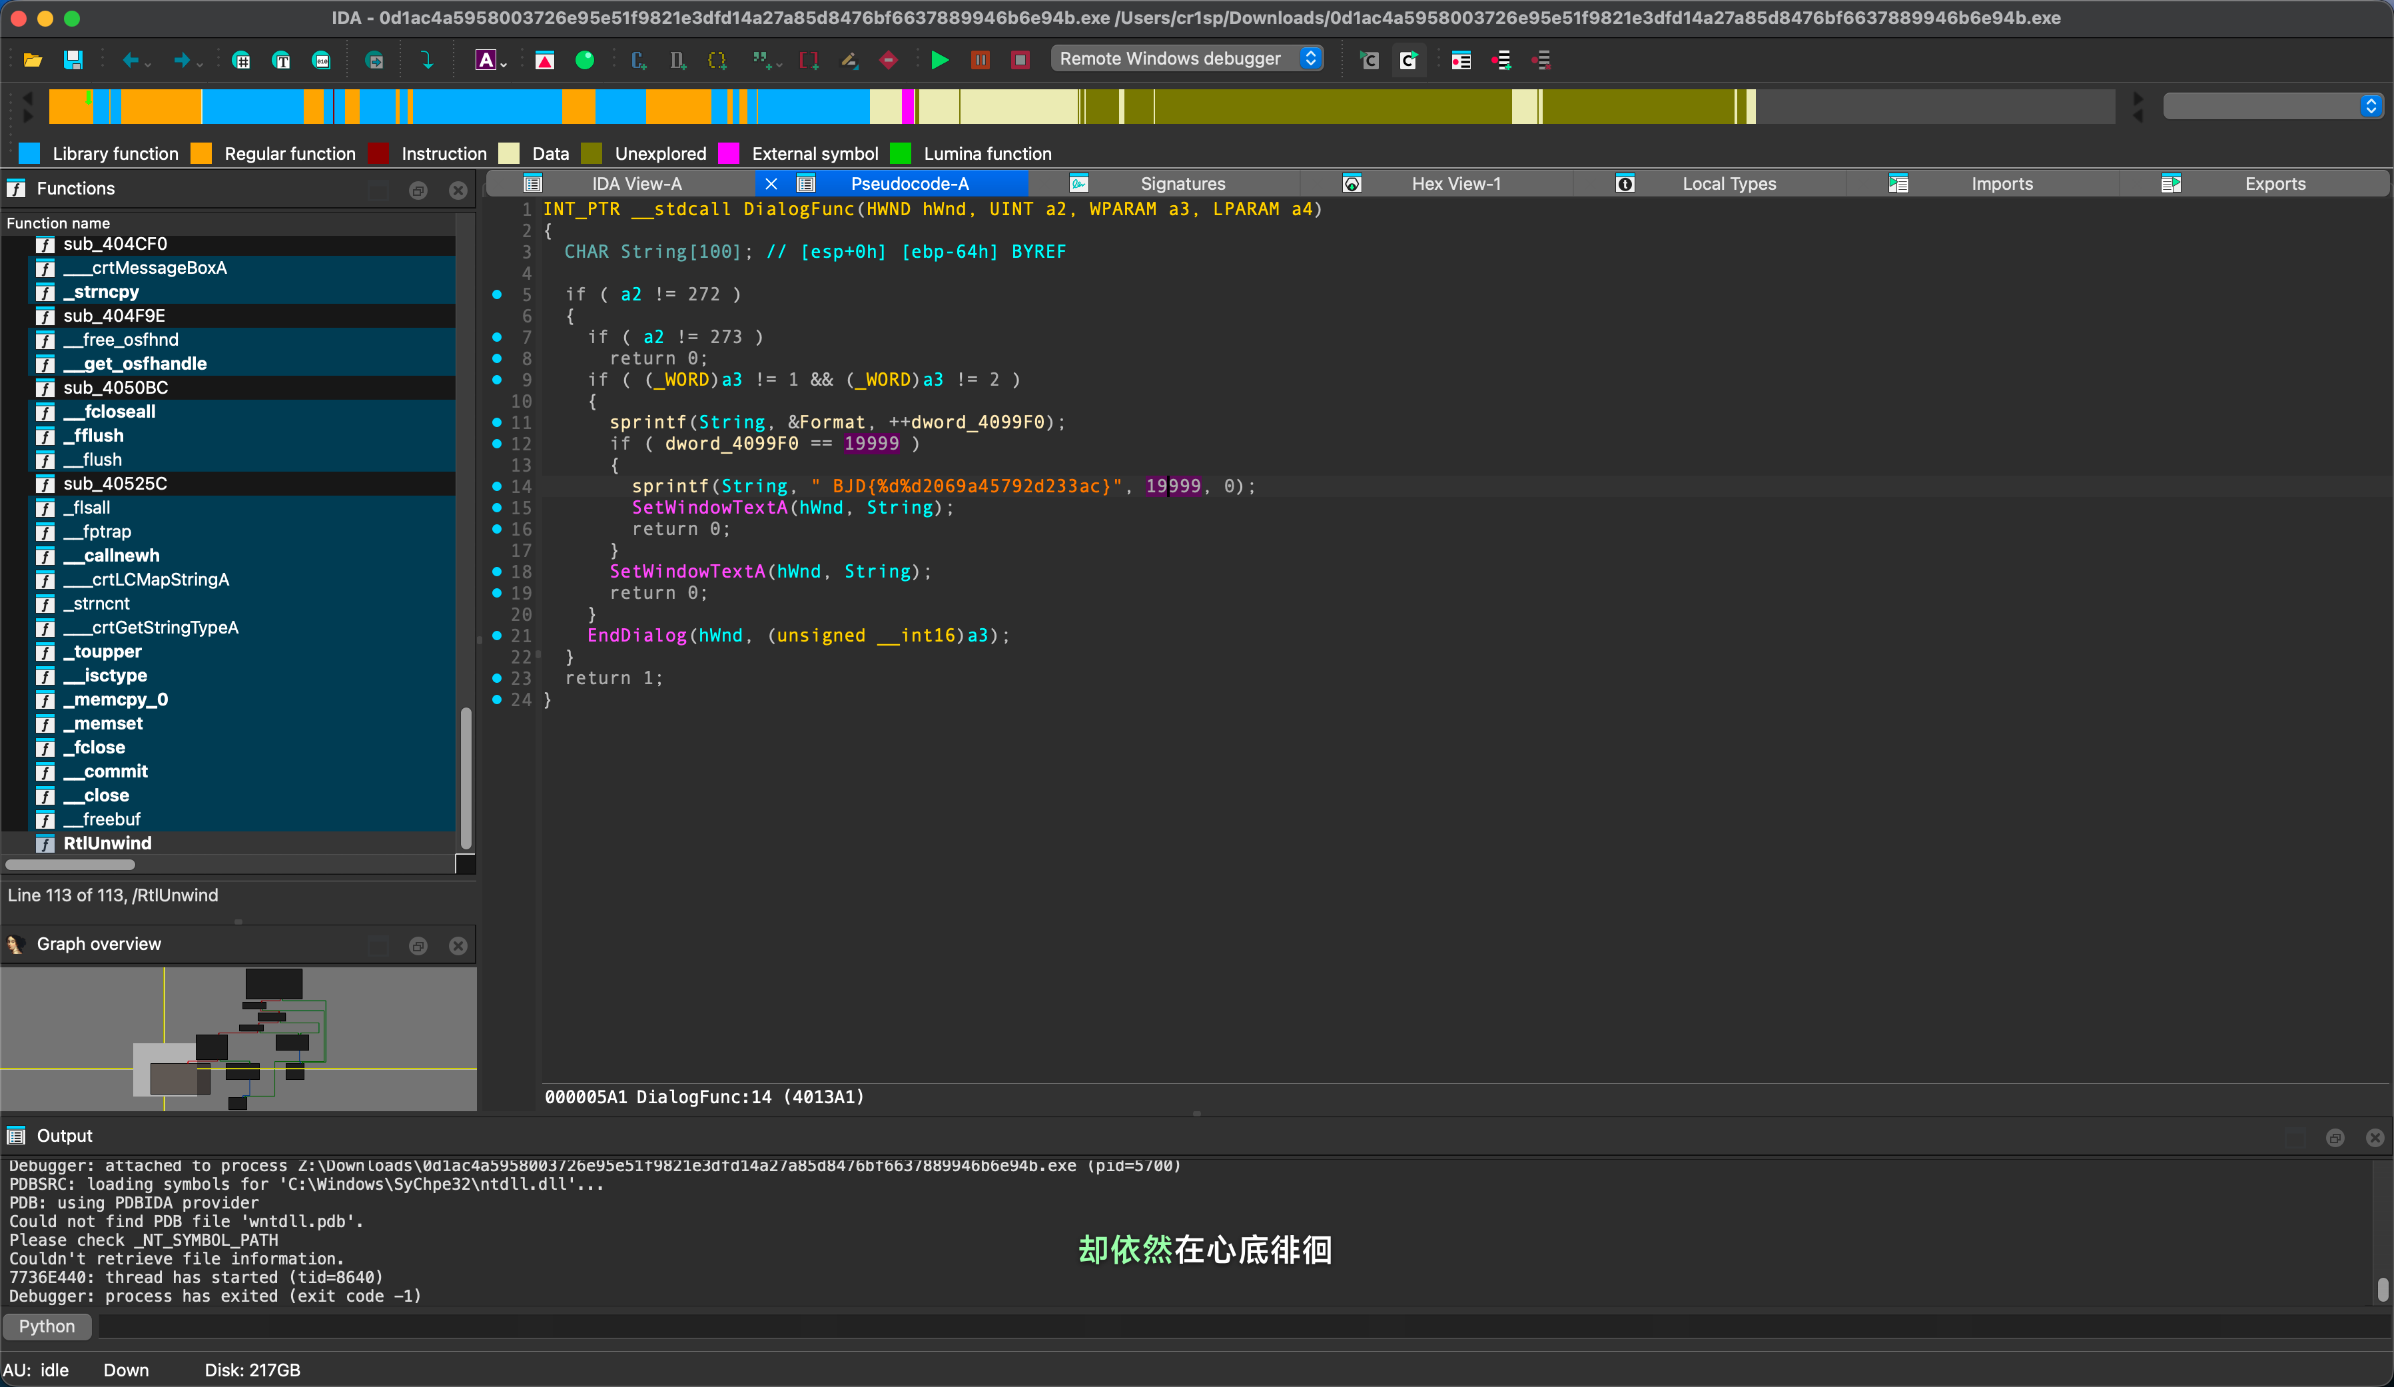Open the Local Types tab
Screen dimensions: 2394x1387
click(x=1728, y=183)
